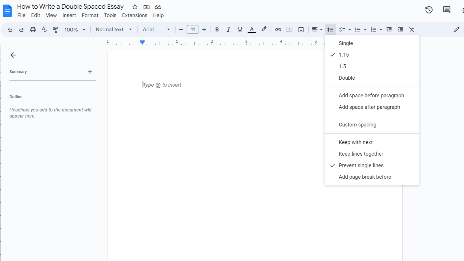The width and height of the screenshot is (464, 261).
Task: Open the zoom level dropdown
Action: [74, 29]
